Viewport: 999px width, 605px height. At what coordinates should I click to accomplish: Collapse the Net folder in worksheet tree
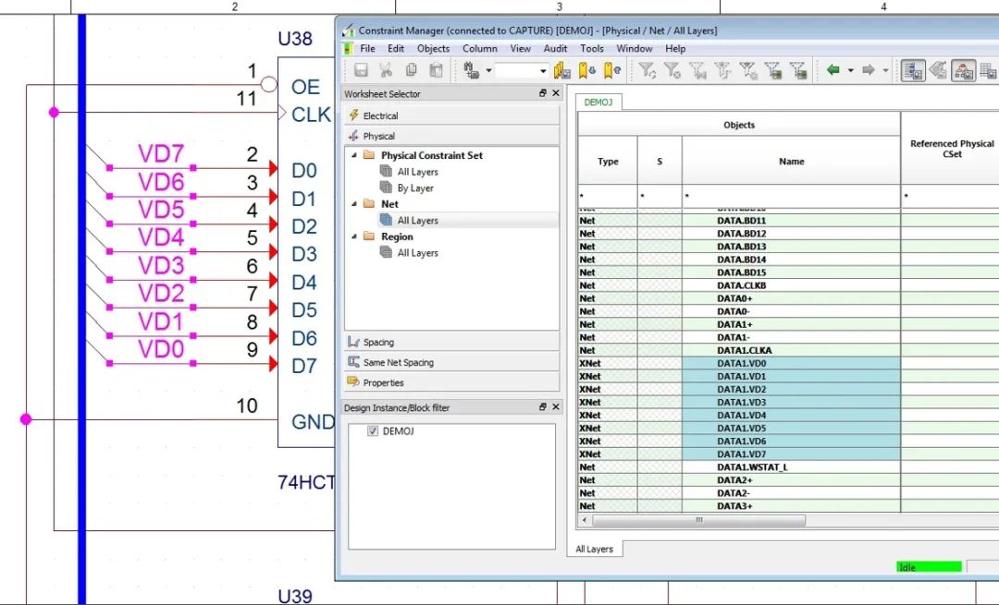[x=354, y=204]
